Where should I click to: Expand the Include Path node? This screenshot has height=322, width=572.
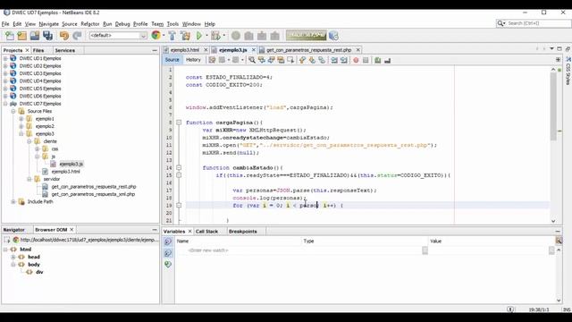13,201
